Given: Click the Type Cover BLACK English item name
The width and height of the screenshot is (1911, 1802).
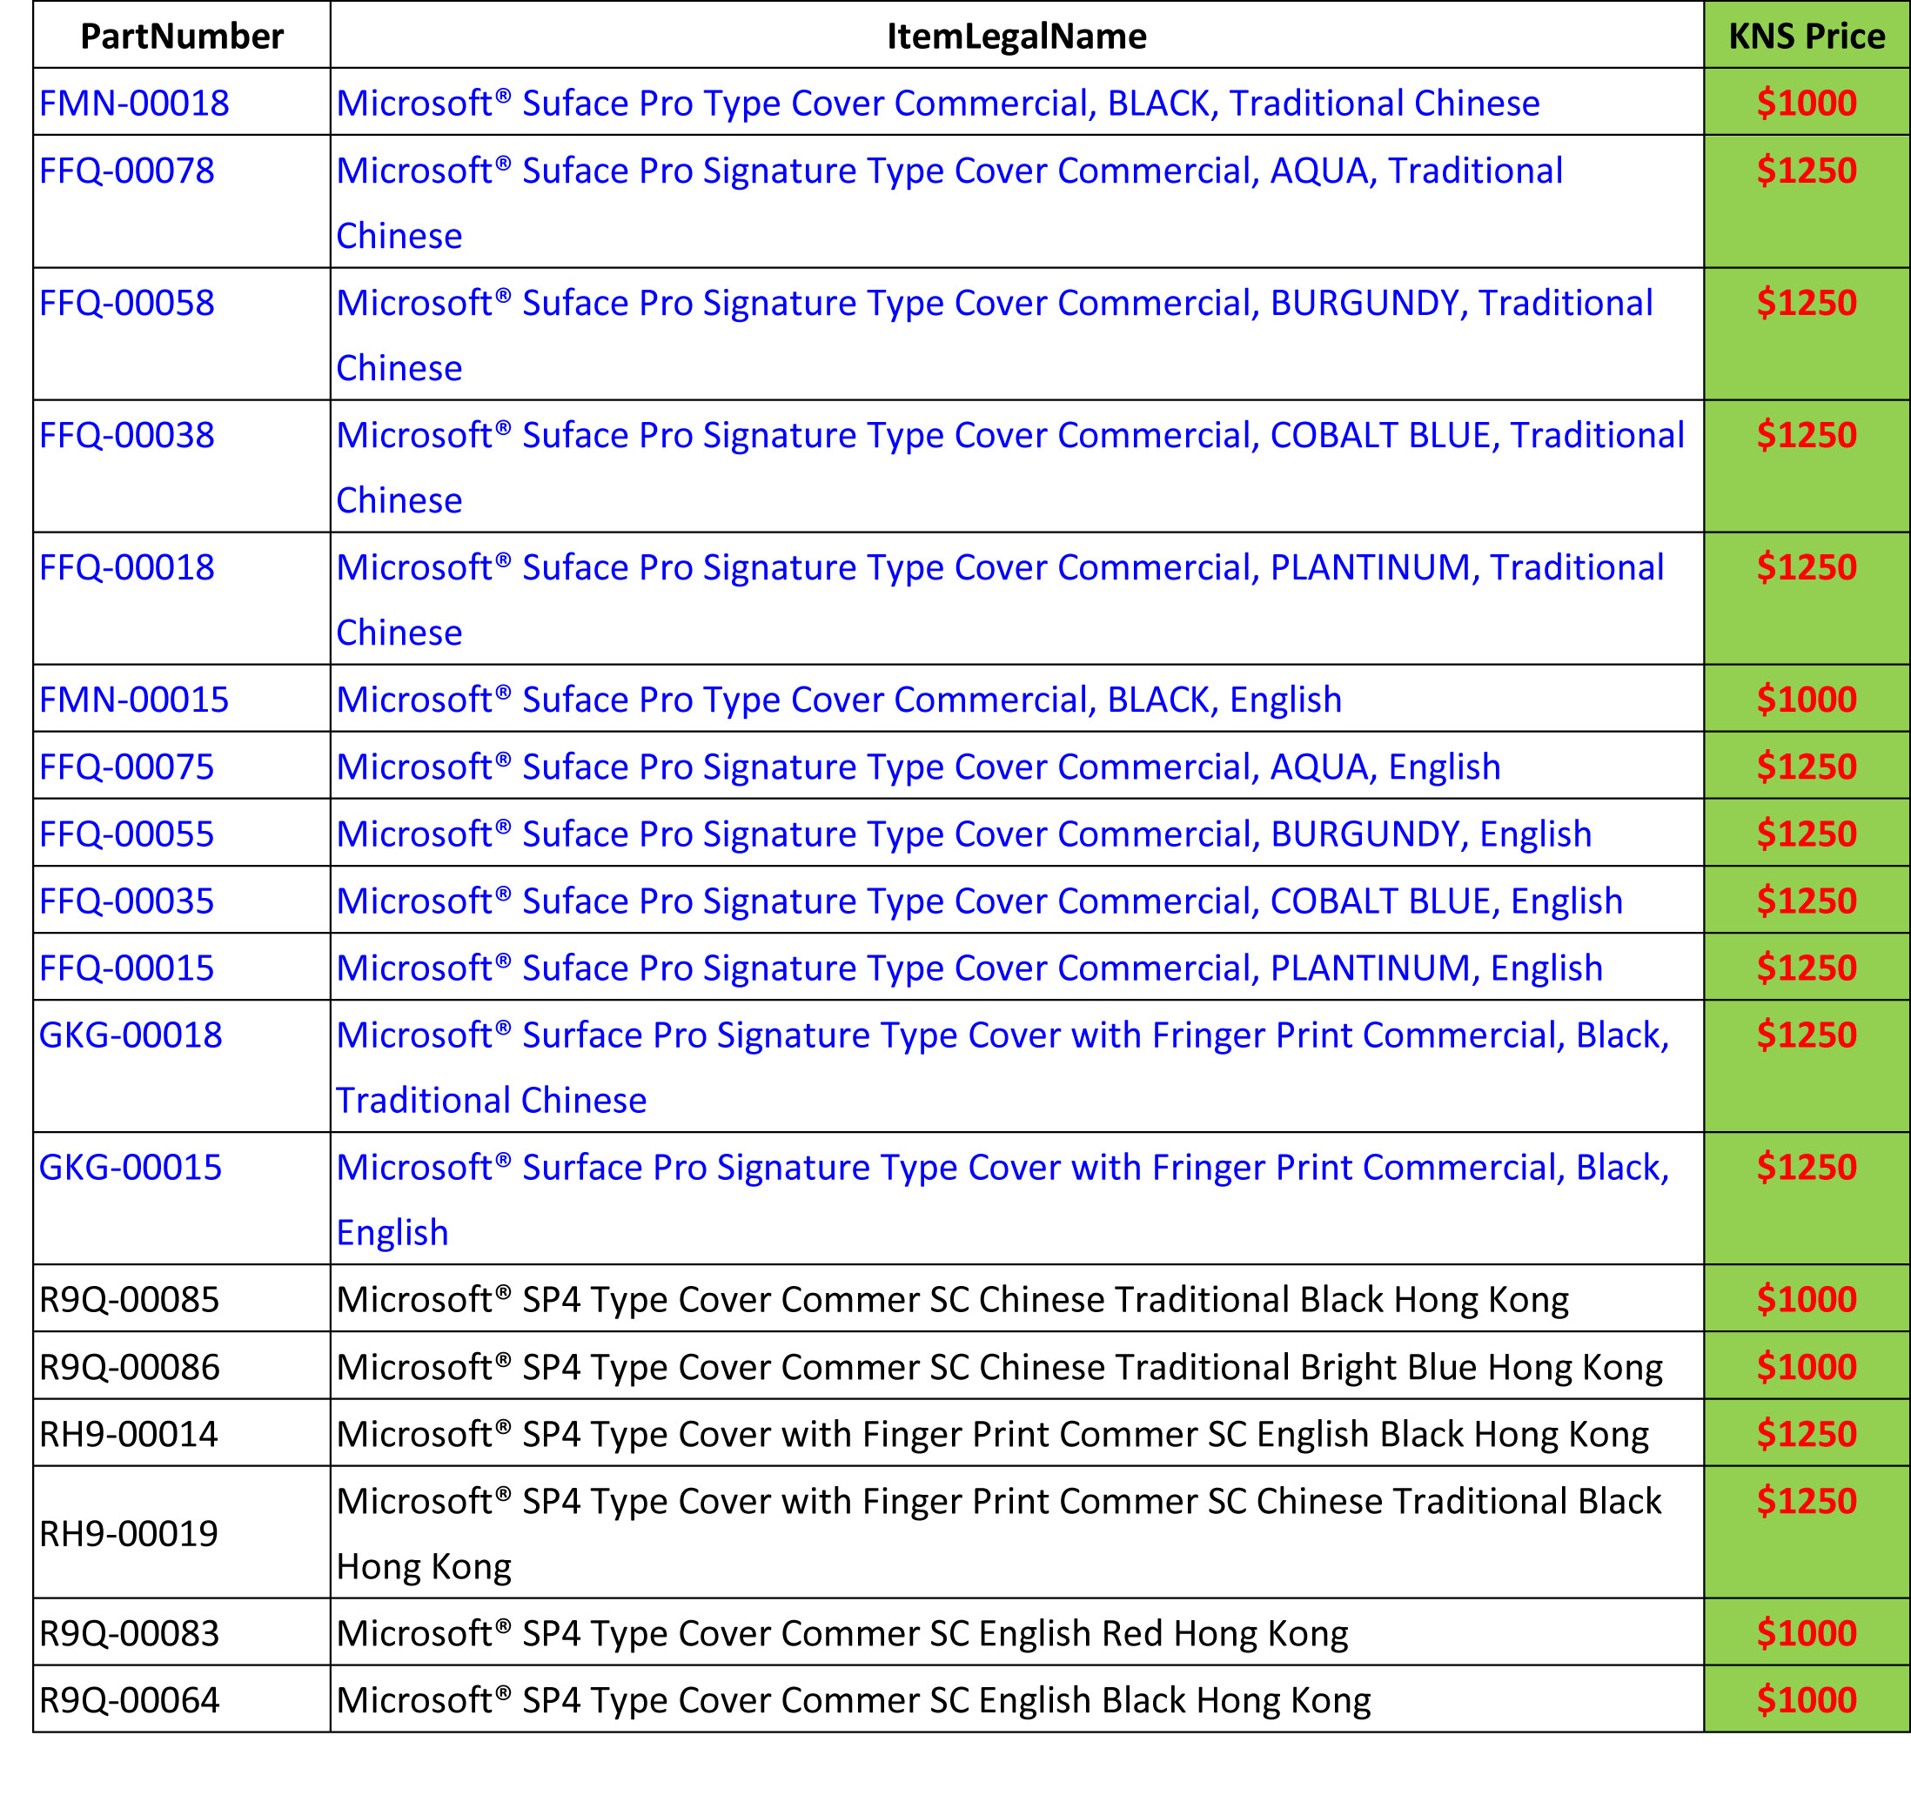Looking at the screenshot, I should point(839,700).
